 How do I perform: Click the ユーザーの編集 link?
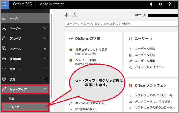coord(145,61)
